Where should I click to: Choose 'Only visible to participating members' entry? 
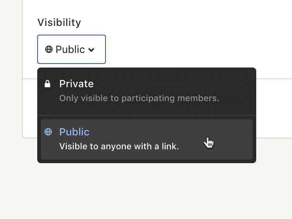click(139, 98)
